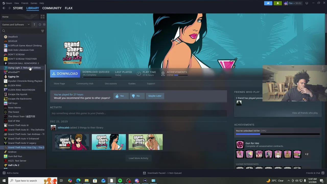The image size is (327, 184).
Task: Go to the COMMUNITY tab
Action: pyautogui.click(x=52, y=8)
